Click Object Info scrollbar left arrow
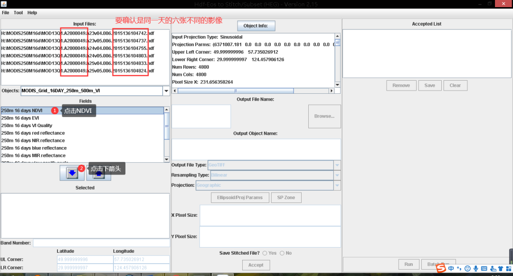 174,91
